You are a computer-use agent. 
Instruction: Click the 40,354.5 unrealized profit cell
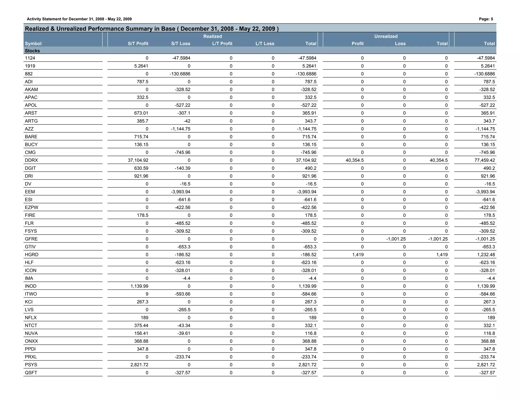354,160
